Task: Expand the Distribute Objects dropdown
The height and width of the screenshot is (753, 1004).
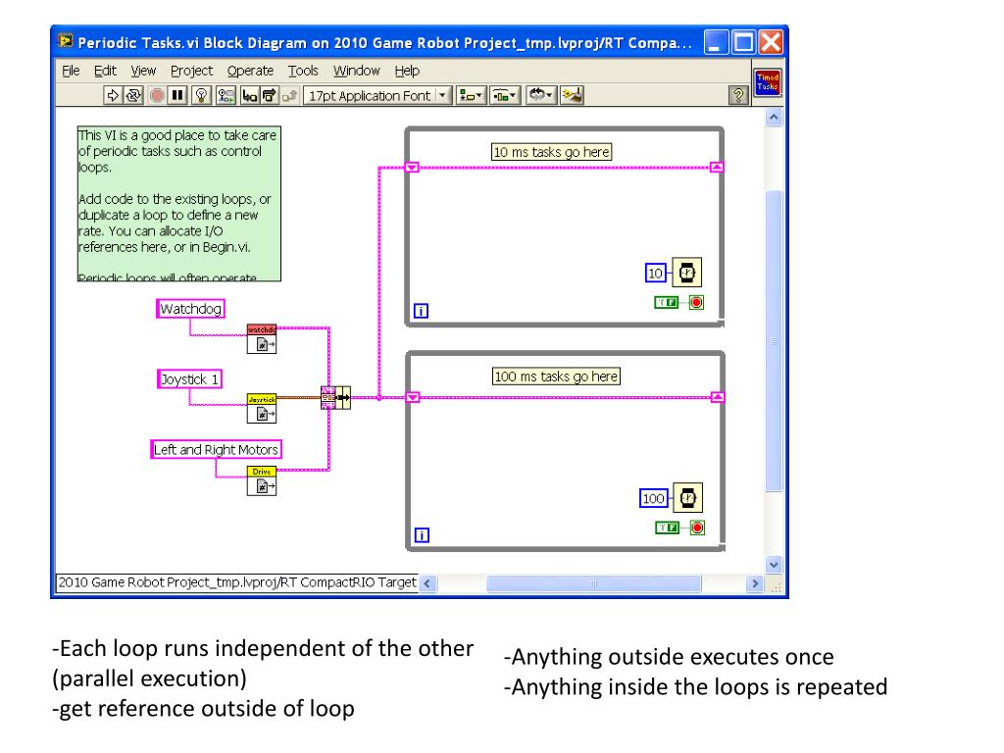Action: click(505, 95)
